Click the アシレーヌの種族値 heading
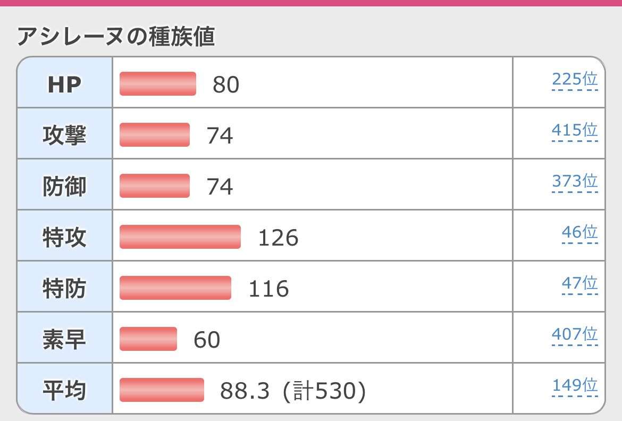 [116, 37]
